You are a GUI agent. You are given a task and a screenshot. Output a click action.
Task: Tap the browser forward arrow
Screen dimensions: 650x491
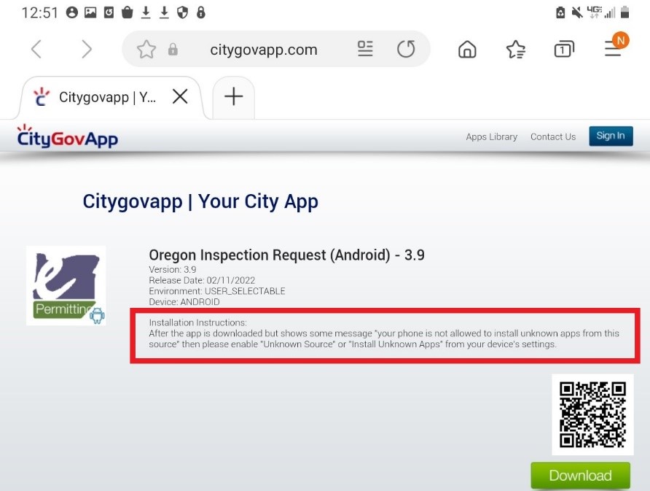87,50
